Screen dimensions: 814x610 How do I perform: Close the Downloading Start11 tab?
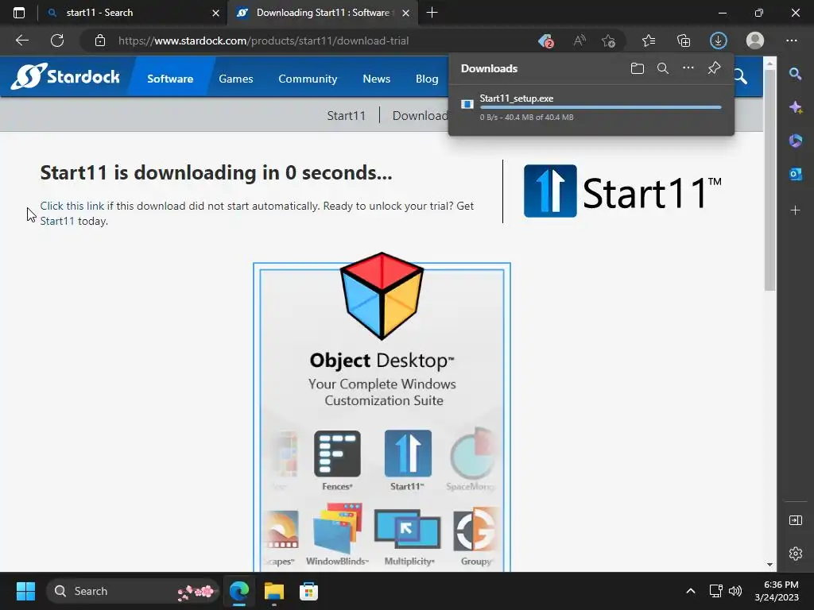(406, 13)
